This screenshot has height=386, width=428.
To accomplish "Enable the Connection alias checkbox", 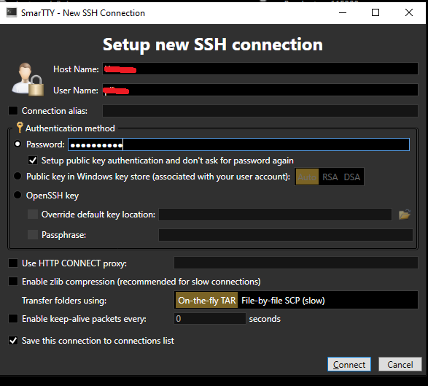I will 13,111.
